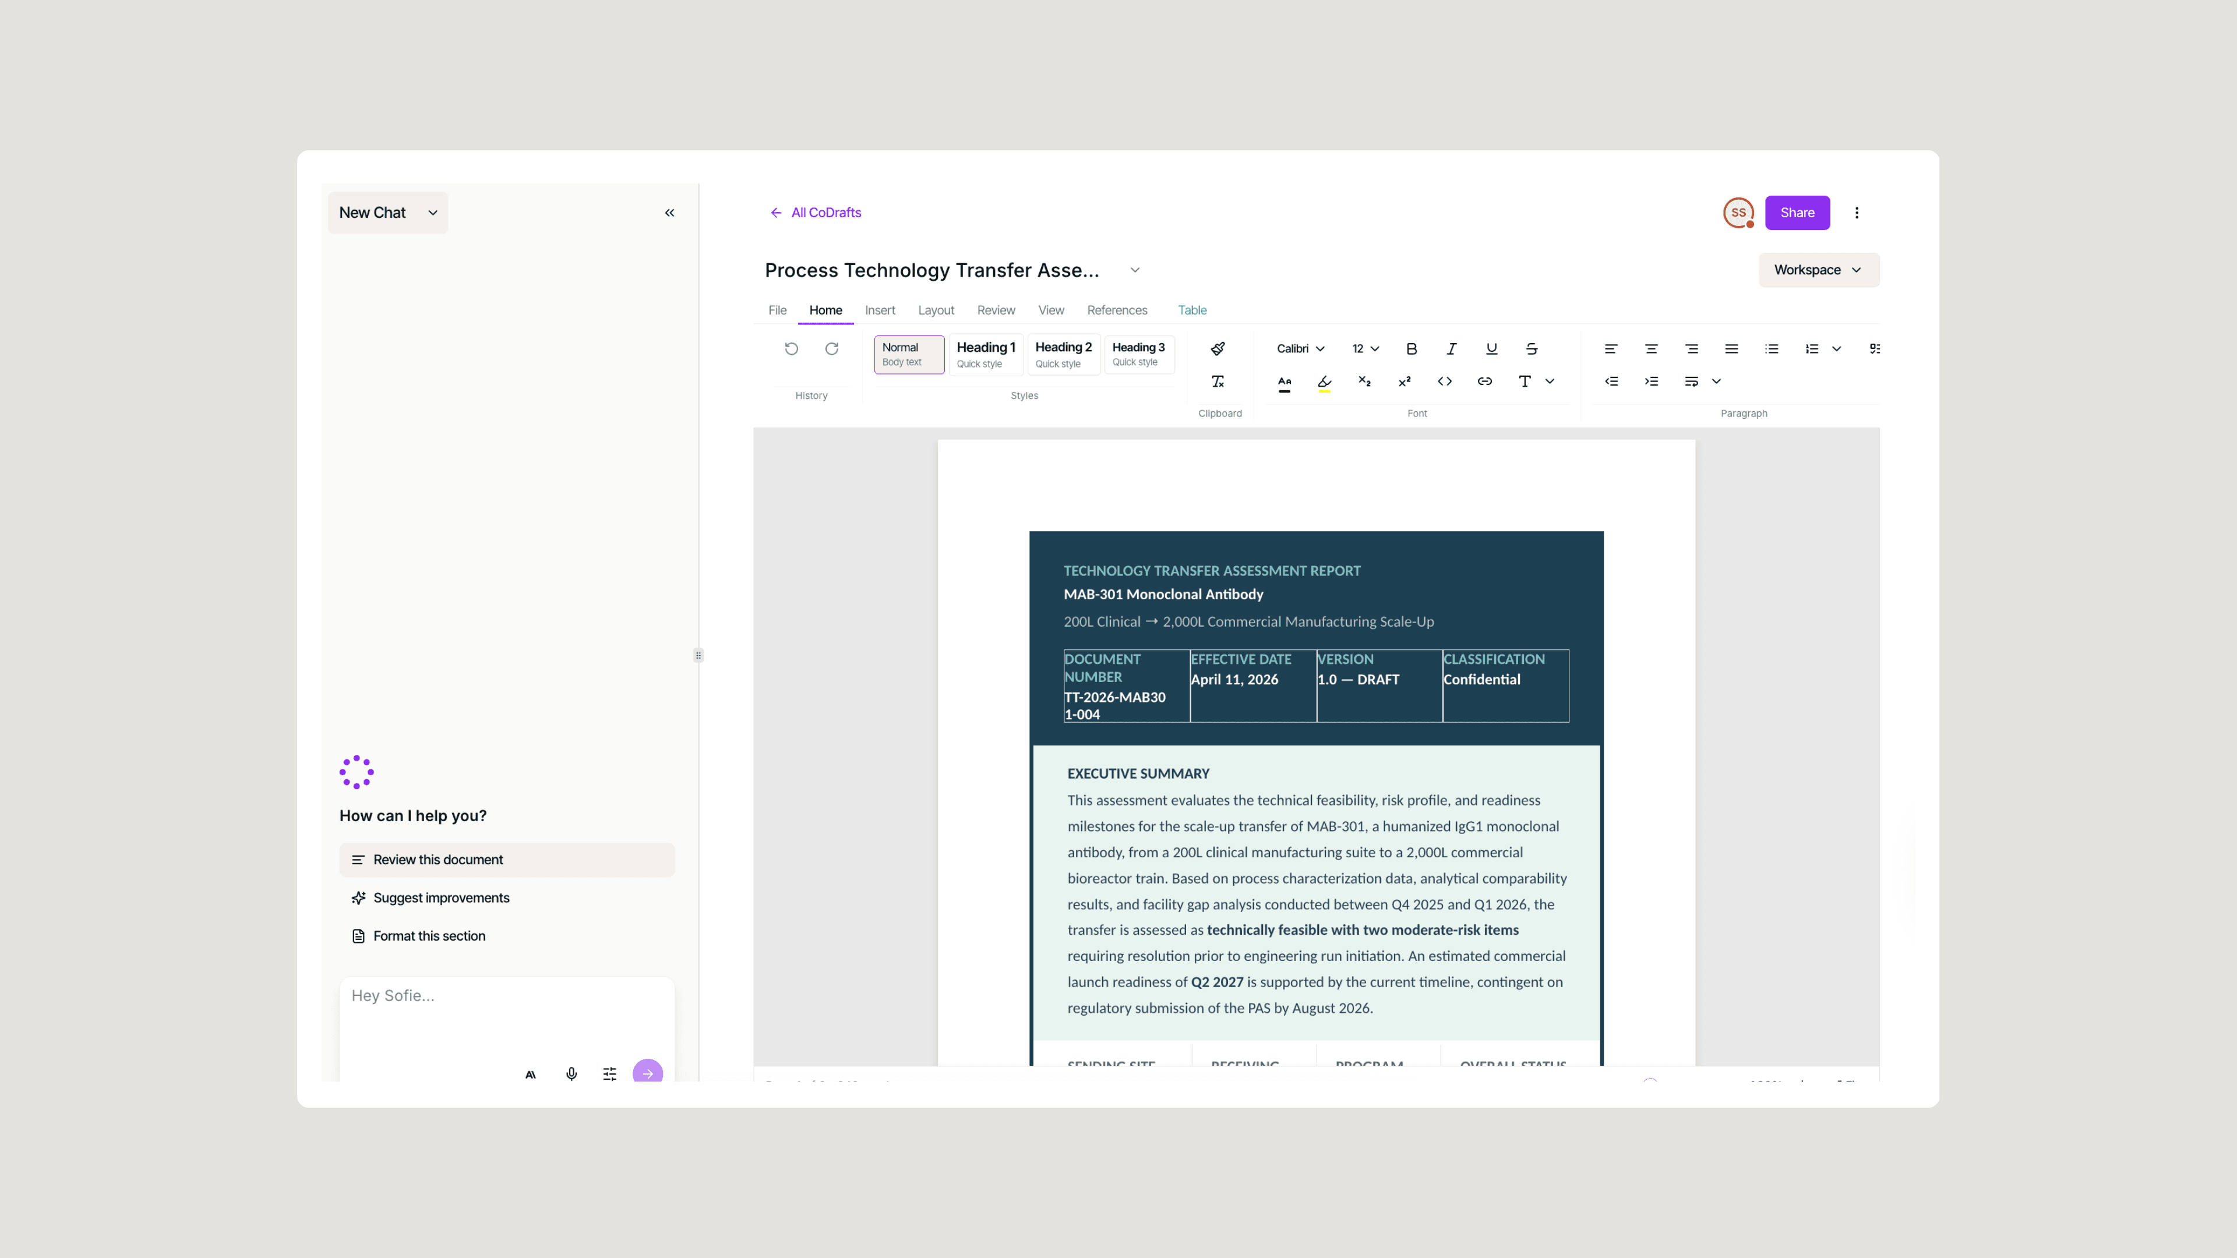Open the three-dot more options menu
Viewport: 2237px width, 1258px height.
tap(1857, 213)
